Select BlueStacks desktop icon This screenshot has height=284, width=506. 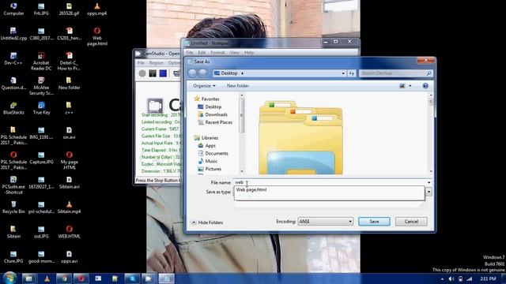(x=13, y=109)
